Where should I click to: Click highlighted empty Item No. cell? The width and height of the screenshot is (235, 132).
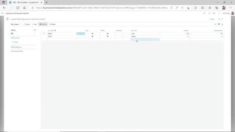click(145, 39)
